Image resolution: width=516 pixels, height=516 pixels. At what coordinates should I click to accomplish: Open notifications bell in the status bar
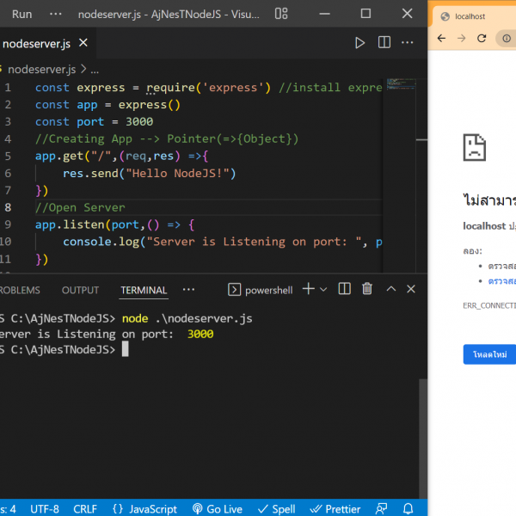click(408, 508)
